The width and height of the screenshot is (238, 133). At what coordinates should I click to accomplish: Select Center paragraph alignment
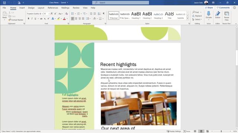coord(76,18)
